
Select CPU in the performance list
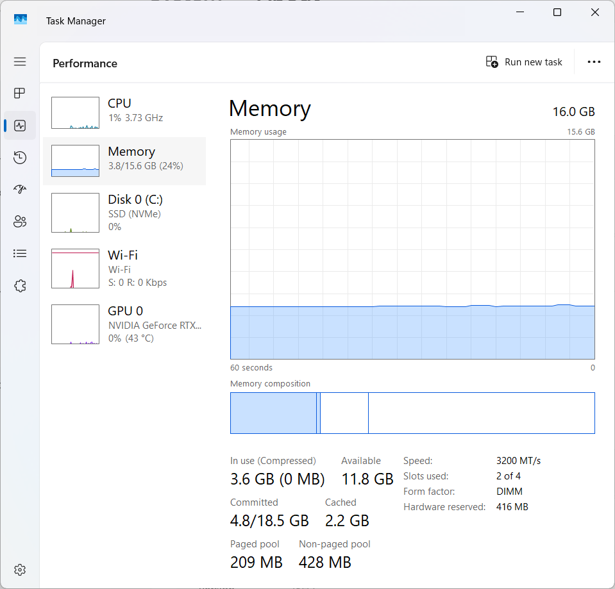point(124,113)
